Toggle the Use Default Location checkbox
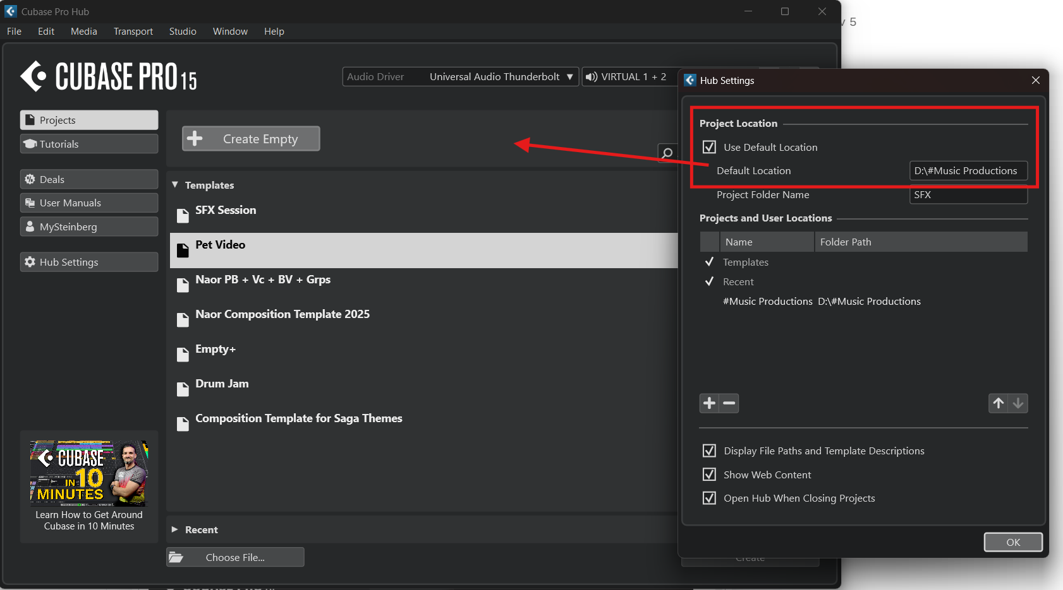 tap(709, 147)
